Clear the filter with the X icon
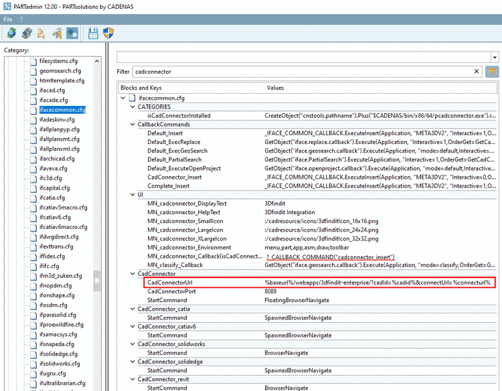The height and width of the screenshot is (391, 502). [x=477, y=72]
